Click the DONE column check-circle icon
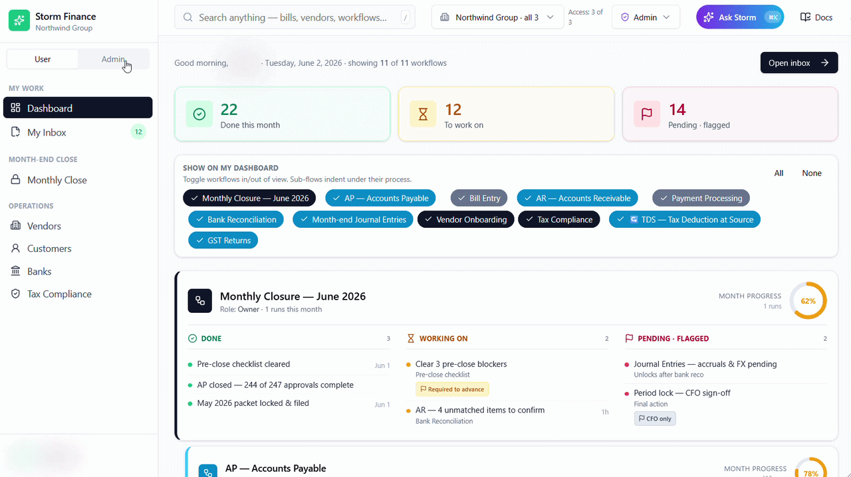Screen dimensions: 851x477 [193, 338]
